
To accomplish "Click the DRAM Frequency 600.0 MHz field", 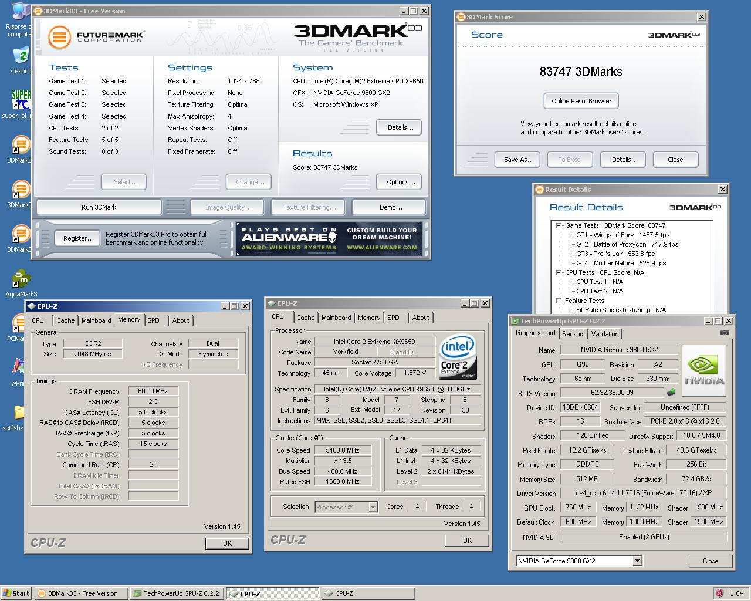I will (x=153, y=391).
